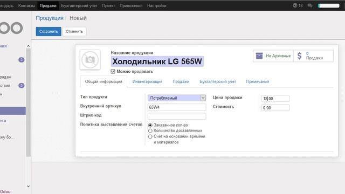
Task: Open 'Контакты' in top menu
Action: click(26, 5)
